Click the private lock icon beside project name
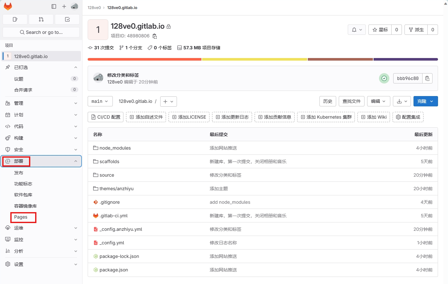 coord(169,26)
